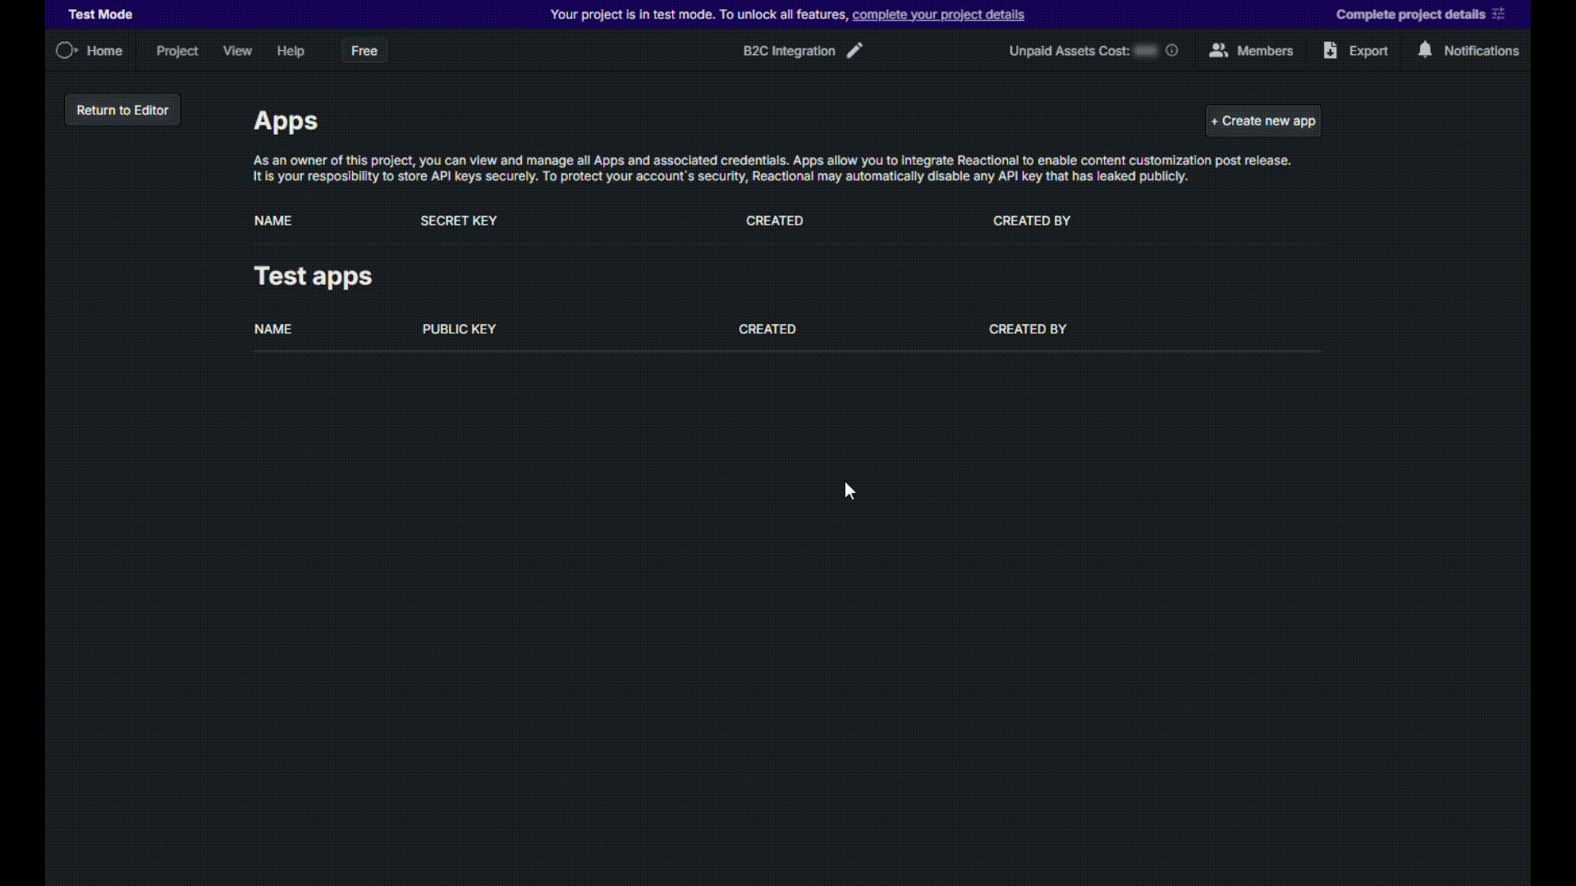Click the Test Mode label
This screenshot has width=1576, height=886.
pyautogui.click(x=100, y=14)
